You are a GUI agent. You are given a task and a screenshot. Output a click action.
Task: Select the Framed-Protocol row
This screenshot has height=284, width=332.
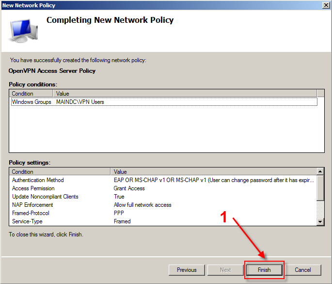pos(163,213)
